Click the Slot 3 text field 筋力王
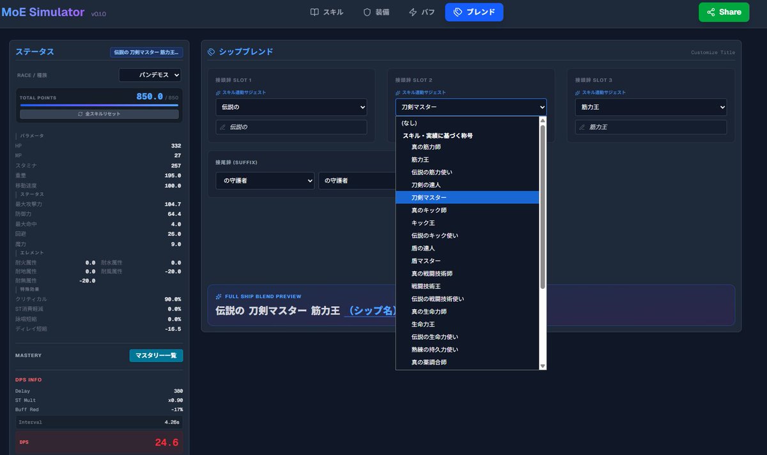This screenshot has width=767, height=455. pos(651,127)
